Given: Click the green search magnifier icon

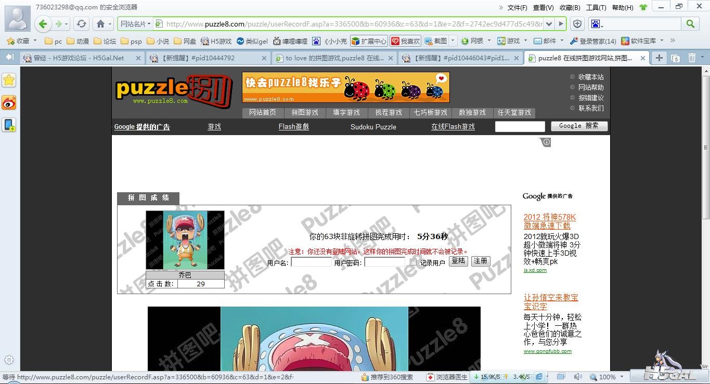Looking at the screenshot, I should pos(690,24).
